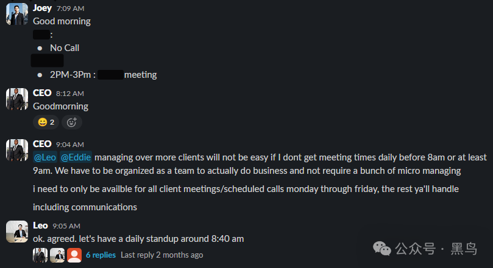This screenshot has width=493, height=268.
Task: Click the CEO name above Goodmorning
Action: (x=42, y=93)
